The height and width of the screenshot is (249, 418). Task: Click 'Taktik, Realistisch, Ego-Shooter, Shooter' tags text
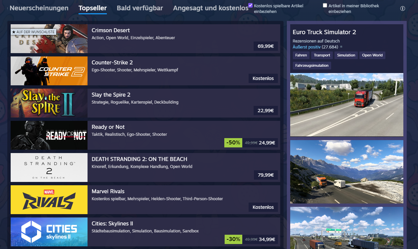click(129, 134)
